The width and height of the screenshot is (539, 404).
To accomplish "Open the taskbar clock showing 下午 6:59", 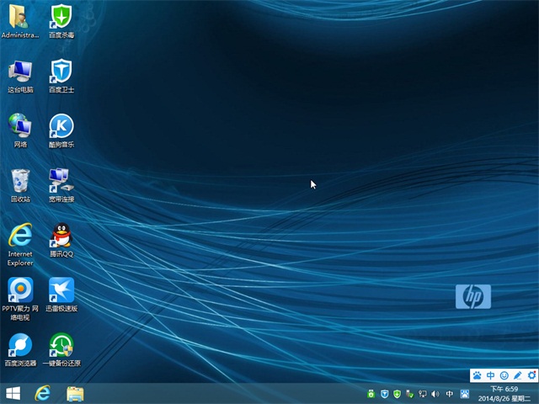I will tap(505, 394).
